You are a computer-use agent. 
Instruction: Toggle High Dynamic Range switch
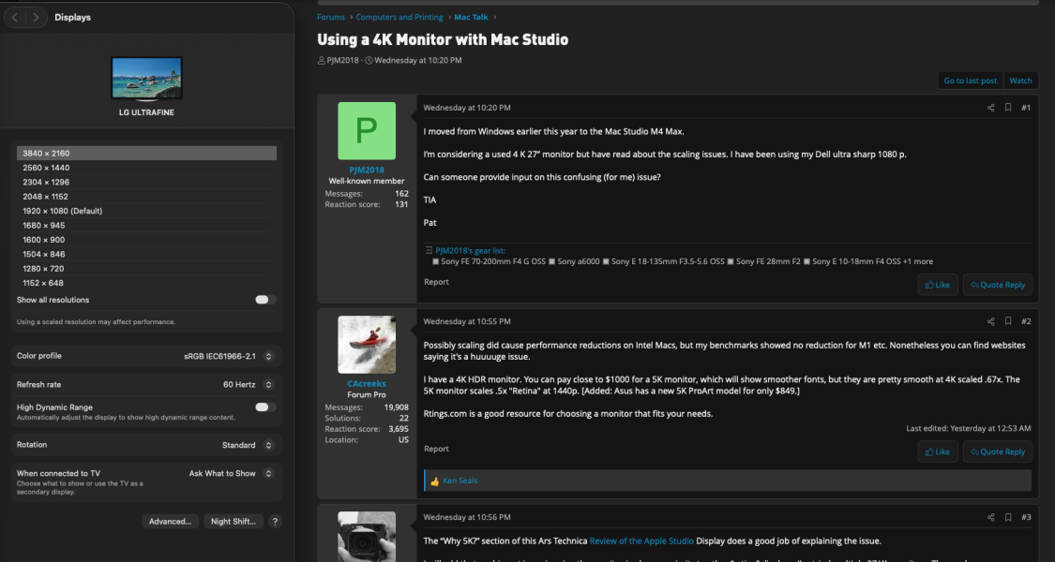click(265, 407)
